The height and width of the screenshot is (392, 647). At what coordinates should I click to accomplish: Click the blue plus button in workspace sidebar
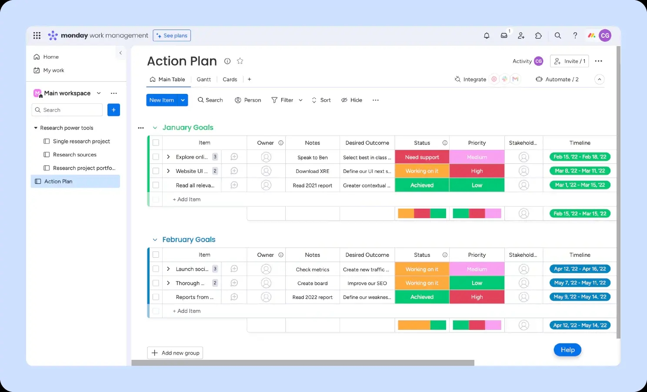click(x=113, y=110)
